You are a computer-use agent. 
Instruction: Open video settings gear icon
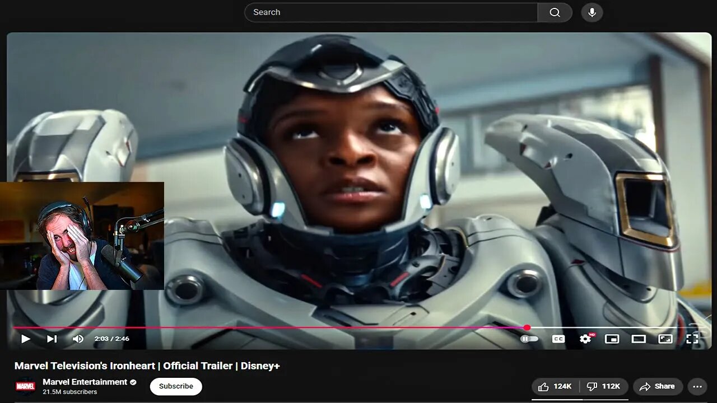(x=585, y=339)
